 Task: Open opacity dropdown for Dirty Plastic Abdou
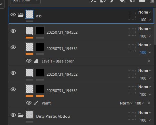pos(146,120)
